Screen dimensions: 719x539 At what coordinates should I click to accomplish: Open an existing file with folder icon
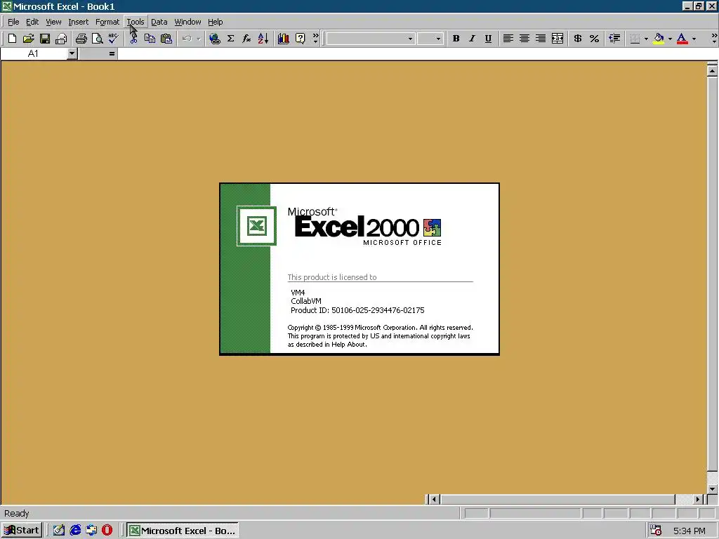[x=28, y=39]
